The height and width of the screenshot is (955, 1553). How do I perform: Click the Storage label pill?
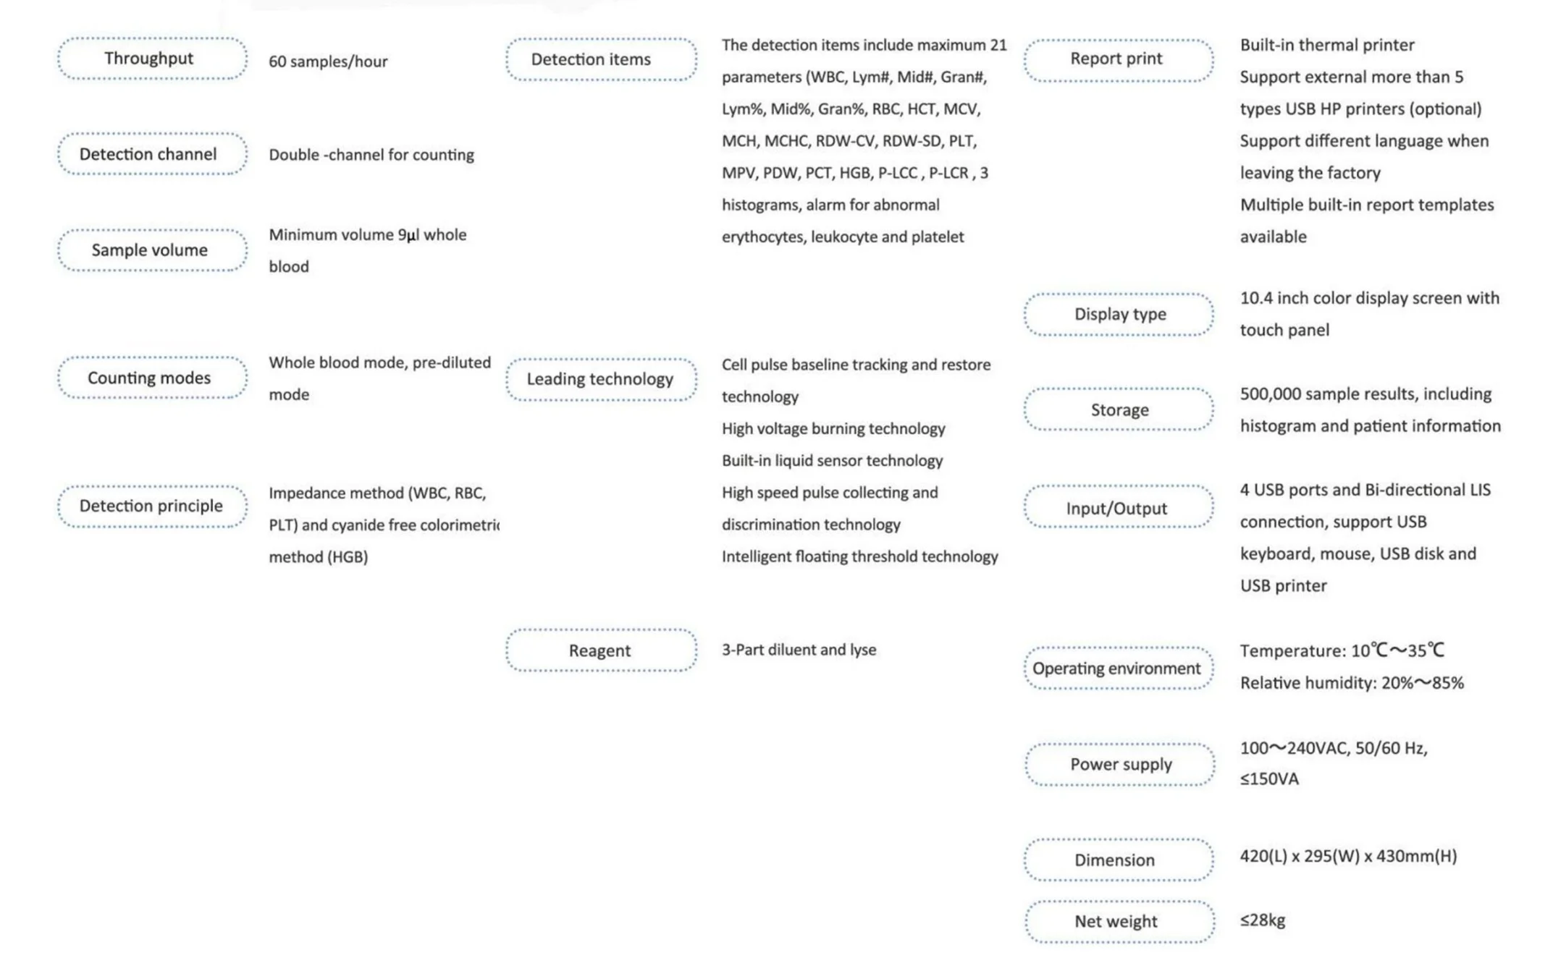1119,409
